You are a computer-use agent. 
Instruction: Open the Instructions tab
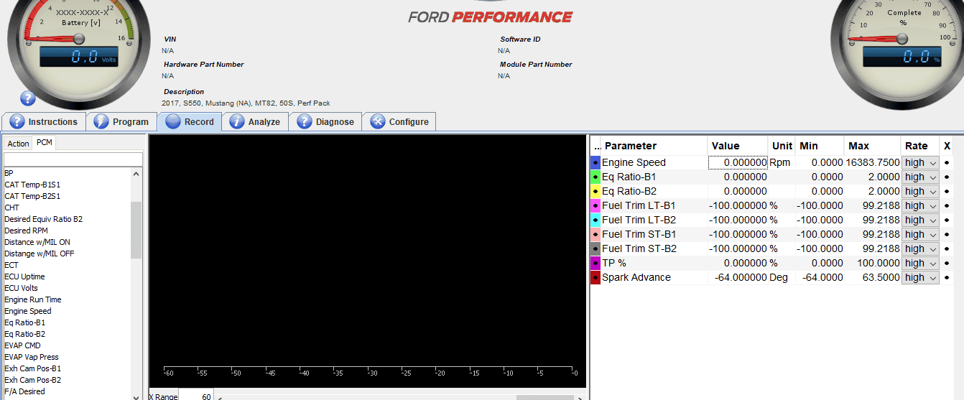44,121
